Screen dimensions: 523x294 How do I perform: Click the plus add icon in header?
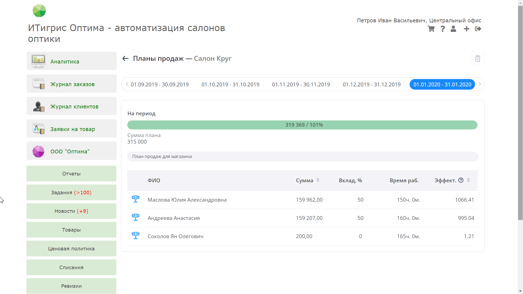click(466, 29)
